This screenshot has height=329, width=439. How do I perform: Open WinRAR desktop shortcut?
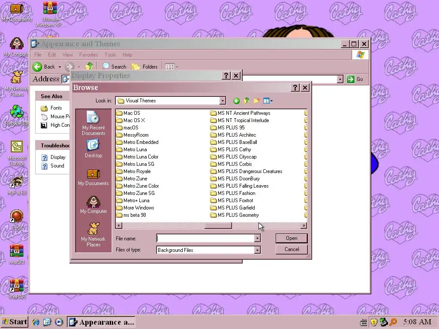[x=17, y=289]
